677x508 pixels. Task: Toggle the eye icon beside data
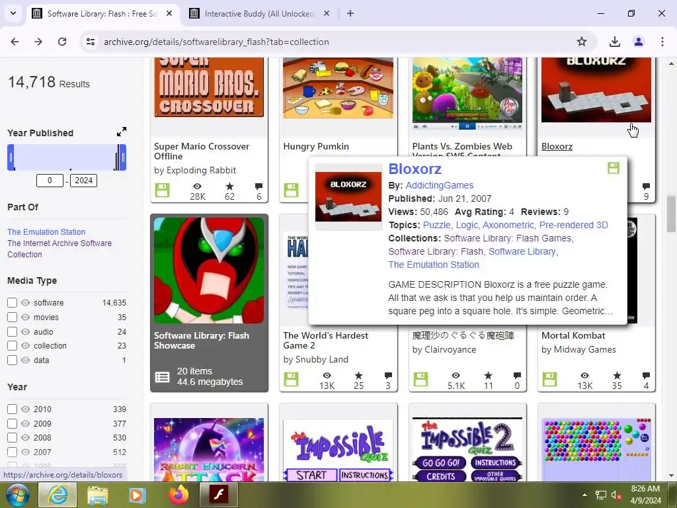point(26,360)
